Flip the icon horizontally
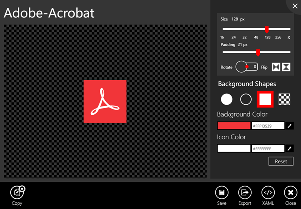This screenshot has height=209, width=301. pos(276,67)
